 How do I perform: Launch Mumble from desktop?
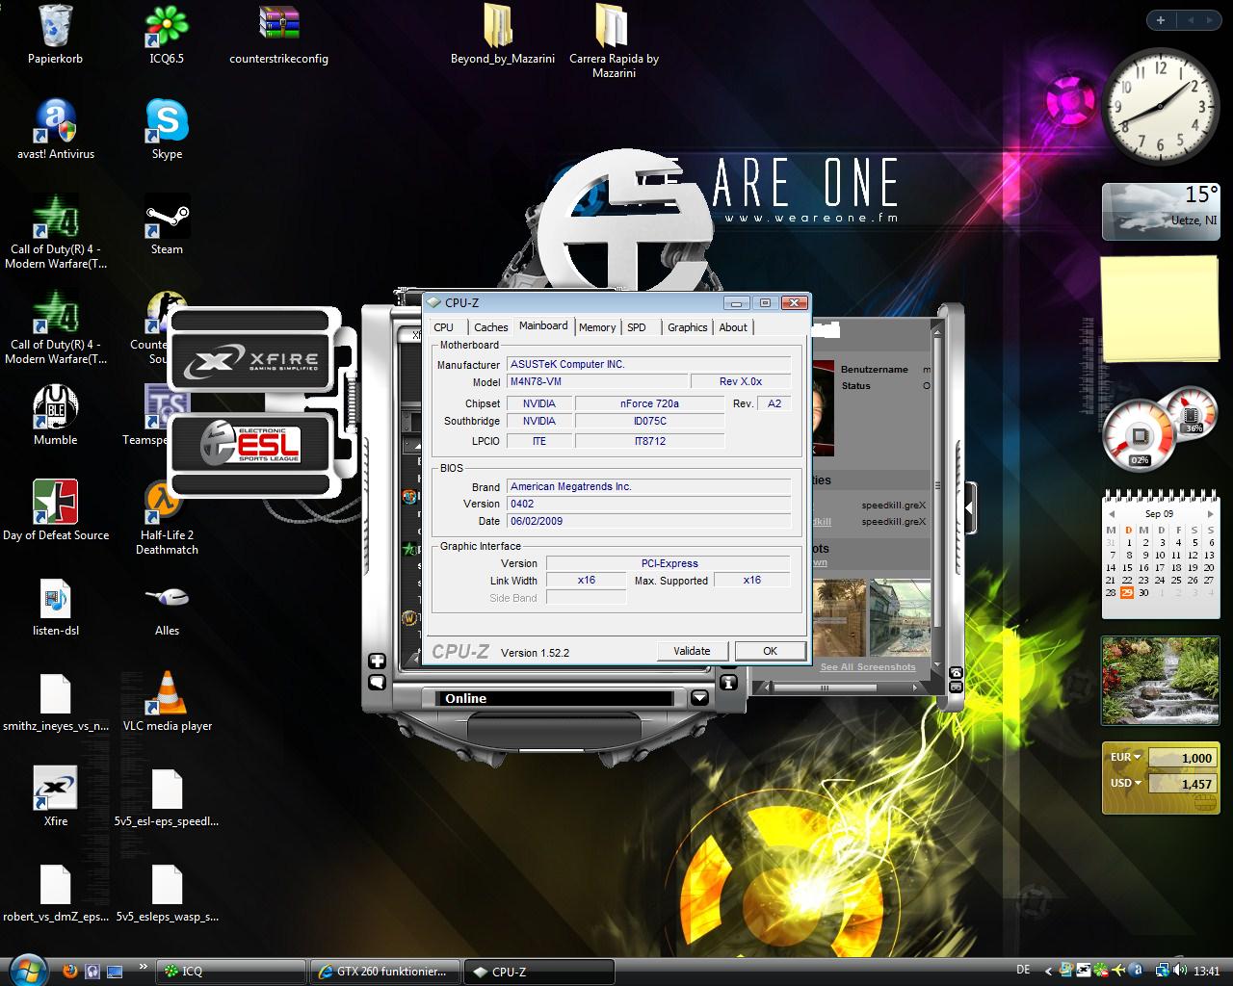[x=55, y=407]
